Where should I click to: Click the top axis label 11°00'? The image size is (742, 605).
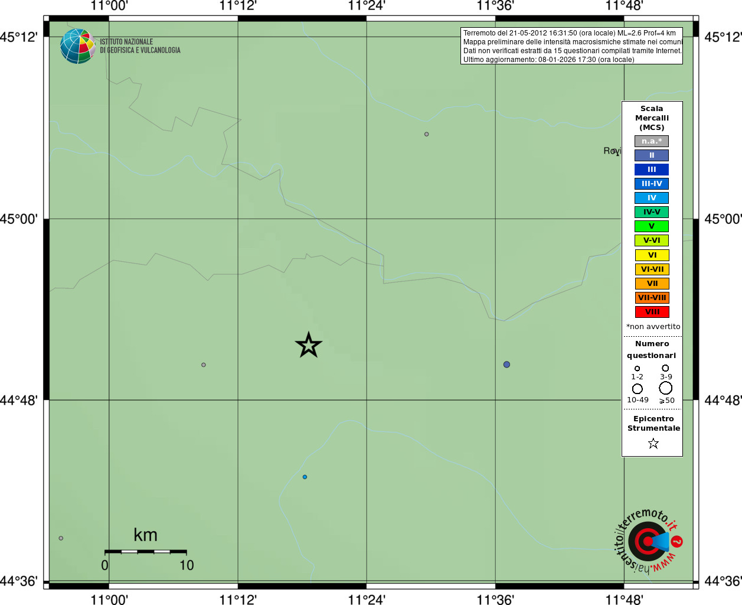[109, 6]
